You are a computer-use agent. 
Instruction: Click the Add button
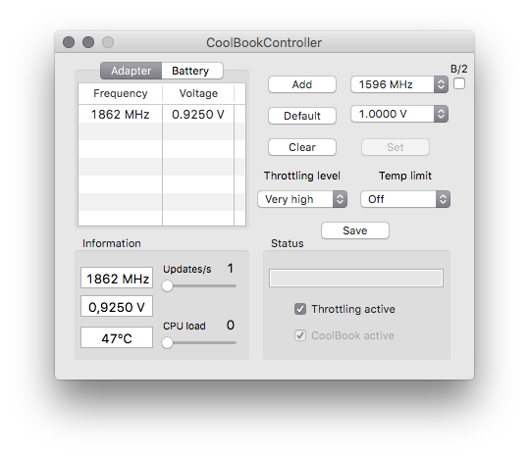(302, 84)
